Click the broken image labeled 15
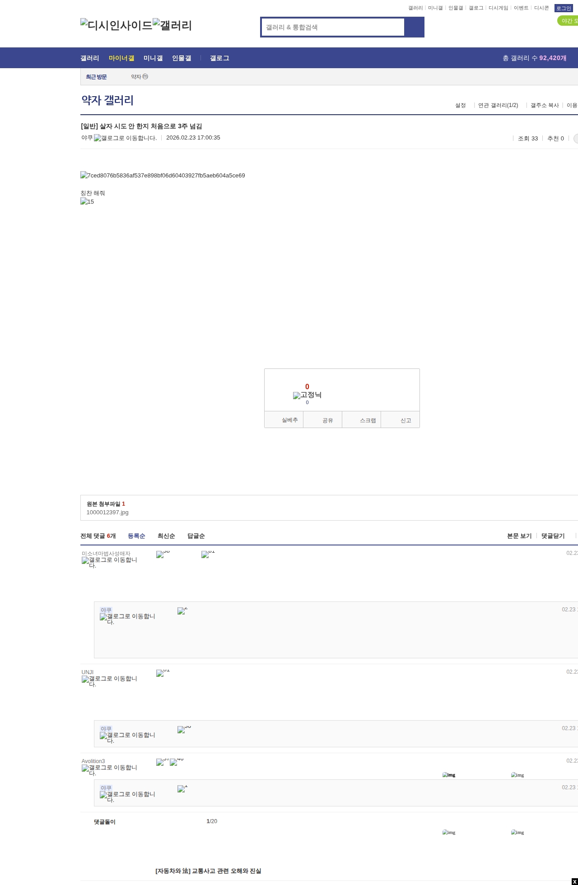This screenshot has height=885, width=578. click(87, 201)
